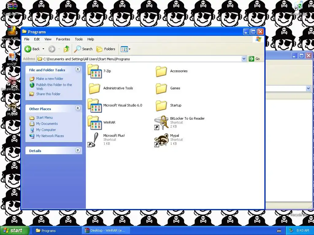Go to My Network Places link
314x235 pixels.
pos(50,136)
